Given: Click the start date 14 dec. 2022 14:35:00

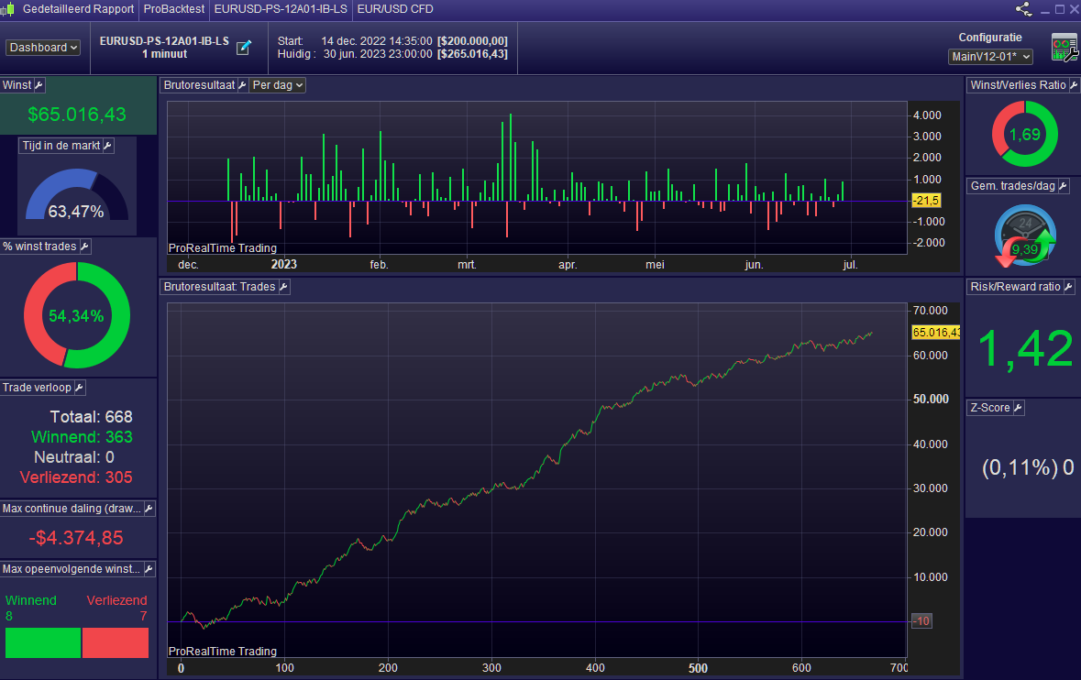Looking at the screenshot, I should pyautogui.click(x=377, y=41).
